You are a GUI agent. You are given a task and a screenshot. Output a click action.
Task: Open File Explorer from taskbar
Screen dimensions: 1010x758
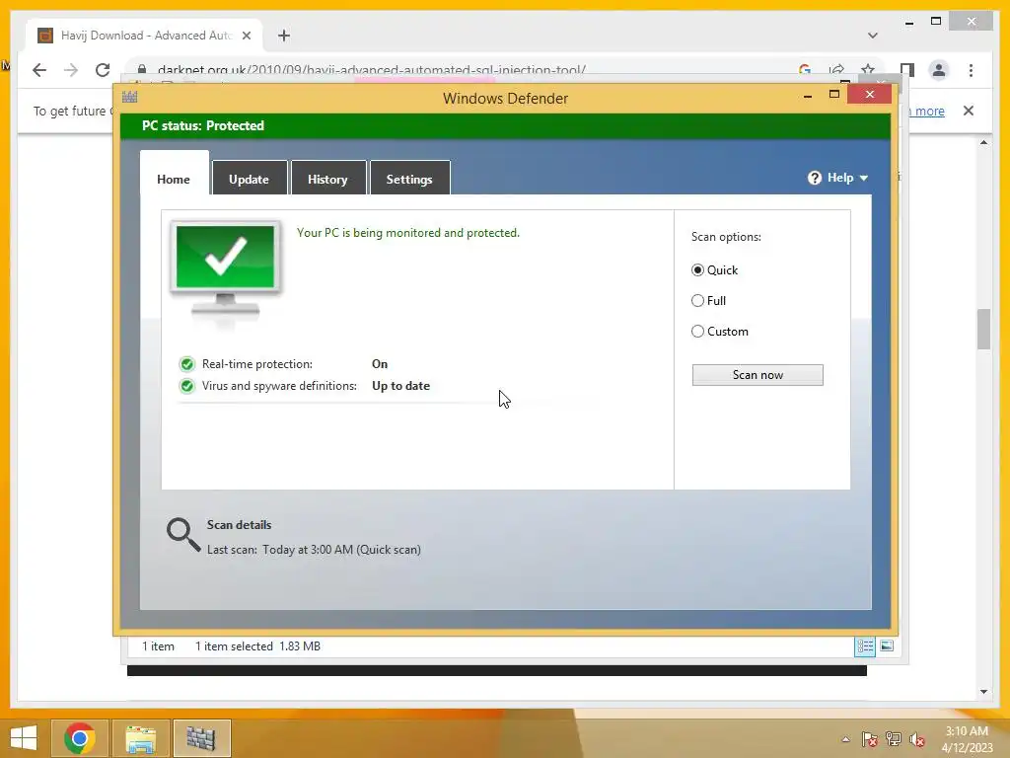point(141,738)
